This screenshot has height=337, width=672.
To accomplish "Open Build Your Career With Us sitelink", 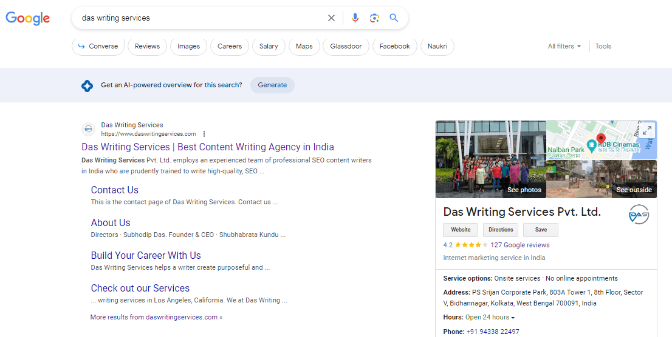I will pyautogui.click(x=146, y=255).
